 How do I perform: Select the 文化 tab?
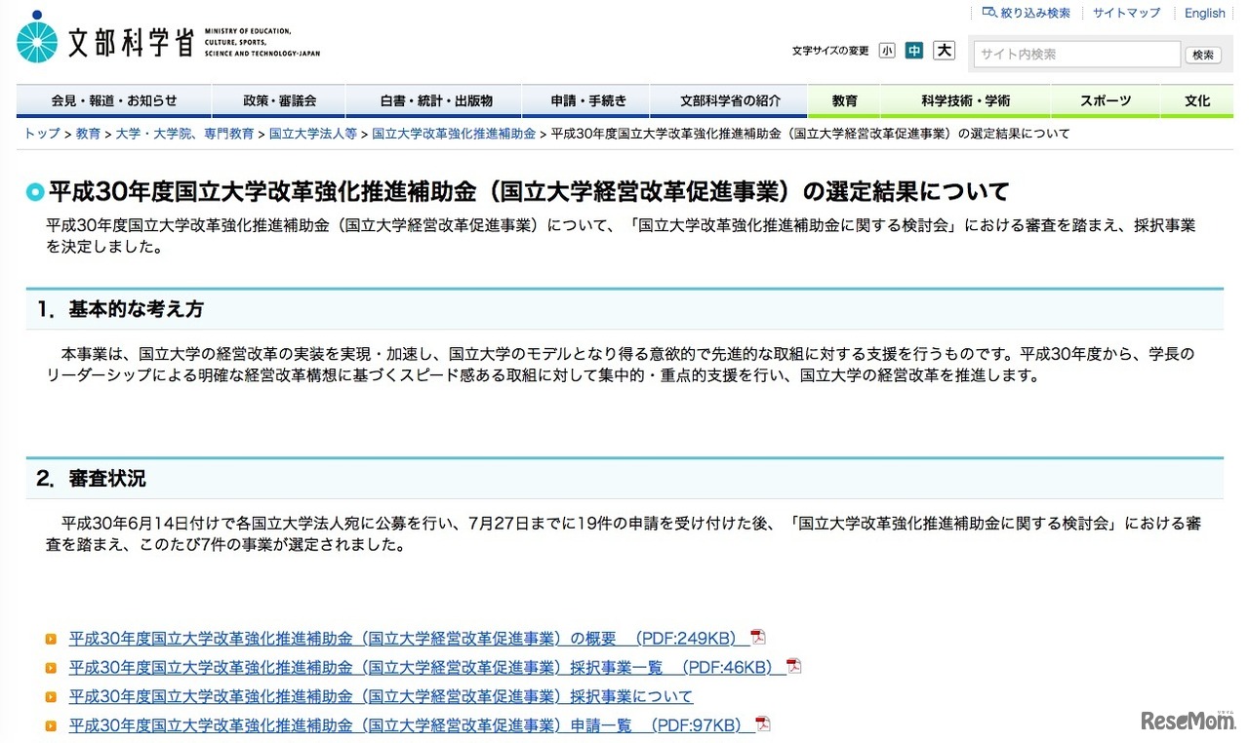(x=1197, y=100)
